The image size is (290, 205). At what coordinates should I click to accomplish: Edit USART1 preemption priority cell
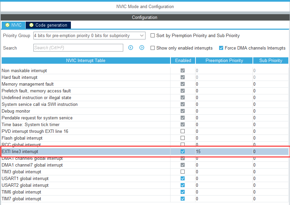point(224,179)
